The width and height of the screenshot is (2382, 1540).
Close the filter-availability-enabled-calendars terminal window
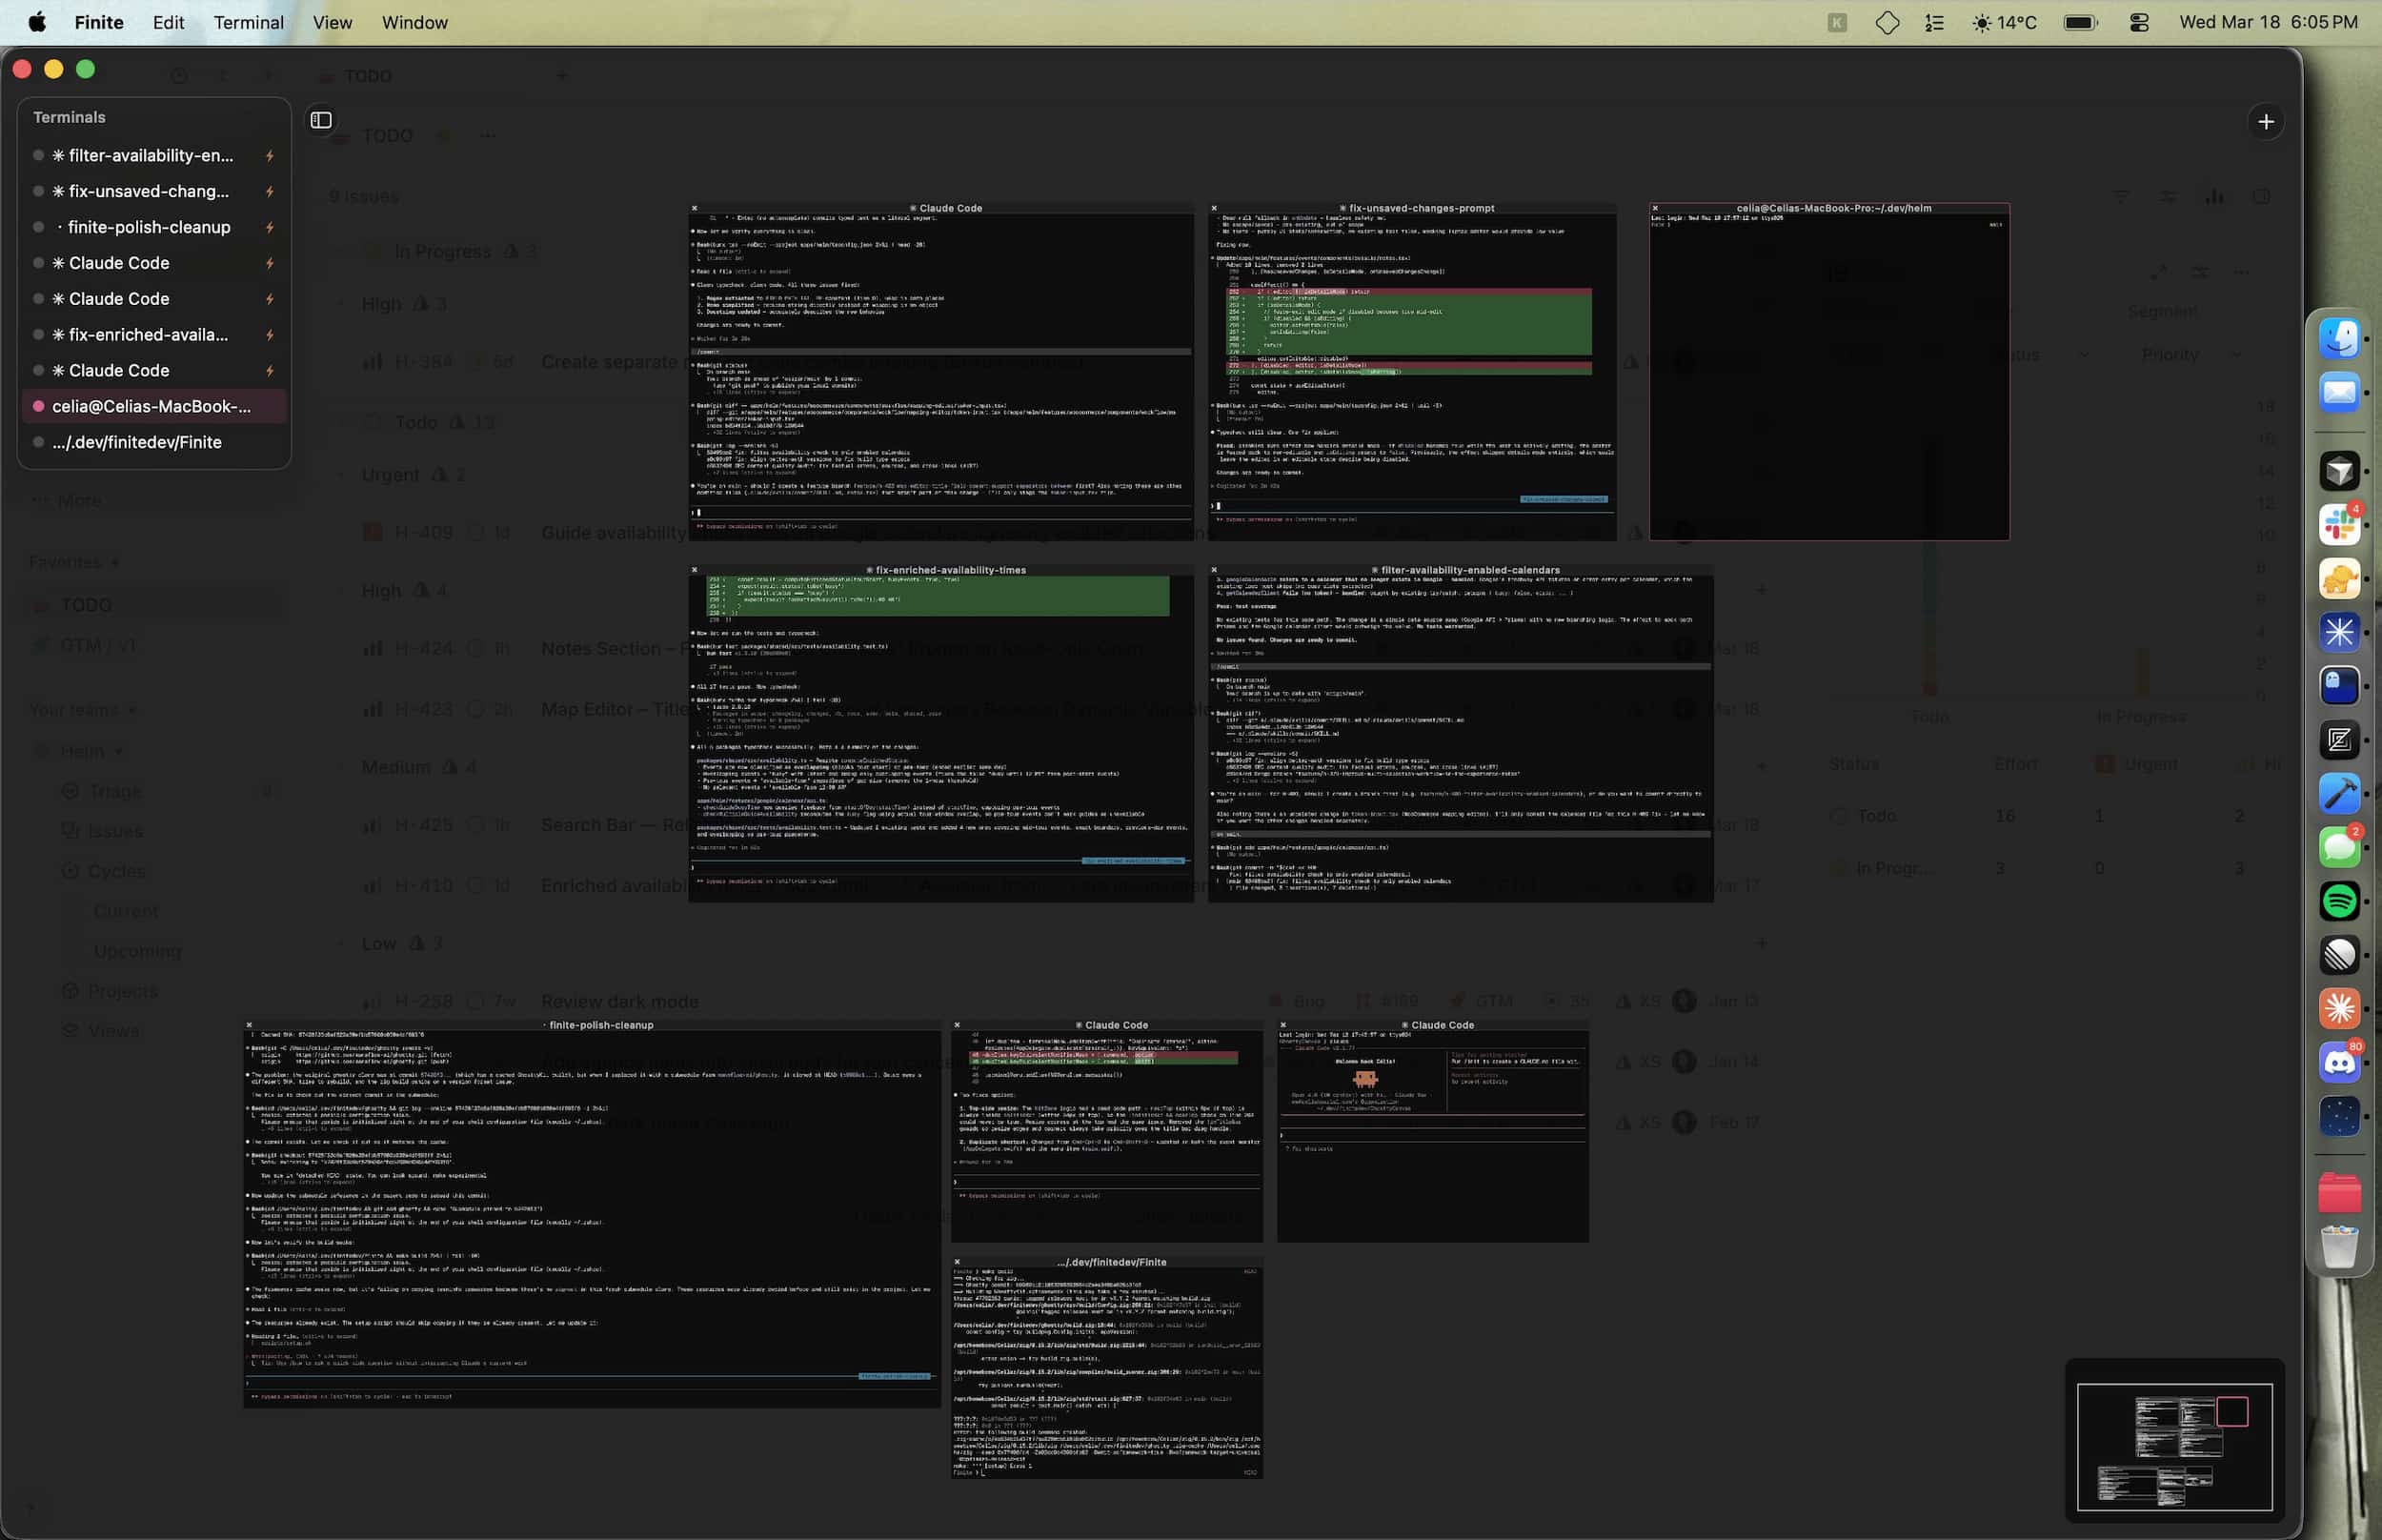pos(1215,570)
